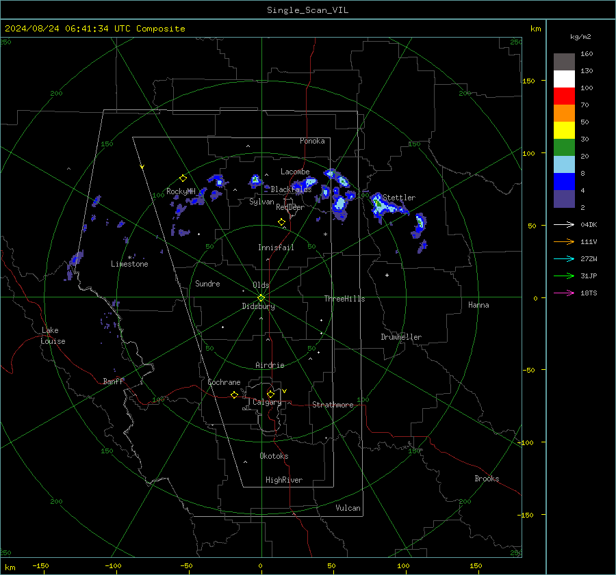This screenshot has width=616, height=575.
Task: Click the magenta 18TS arrow icon
Action: [x=564, y=293]
